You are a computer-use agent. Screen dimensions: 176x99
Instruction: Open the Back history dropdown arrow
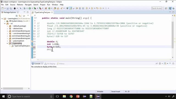[x=103, y=8]
